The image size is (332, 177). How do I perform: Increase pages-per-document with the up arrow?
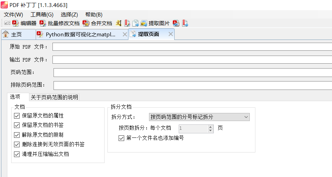coord(210,127)
